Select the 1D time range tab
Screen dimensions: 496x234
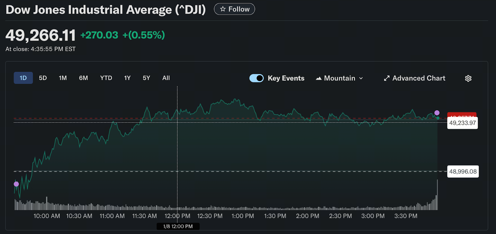pyautogui.click(x=23, y=78)
